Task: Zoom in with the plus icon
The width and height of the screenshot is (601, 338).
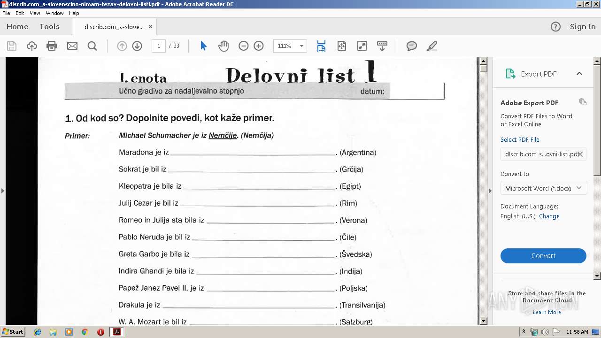Action: [x=259, y=46]
